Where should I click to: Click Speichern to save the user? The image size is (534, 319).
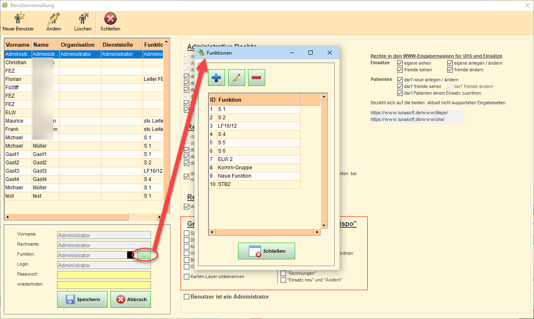tap(82, 299)
